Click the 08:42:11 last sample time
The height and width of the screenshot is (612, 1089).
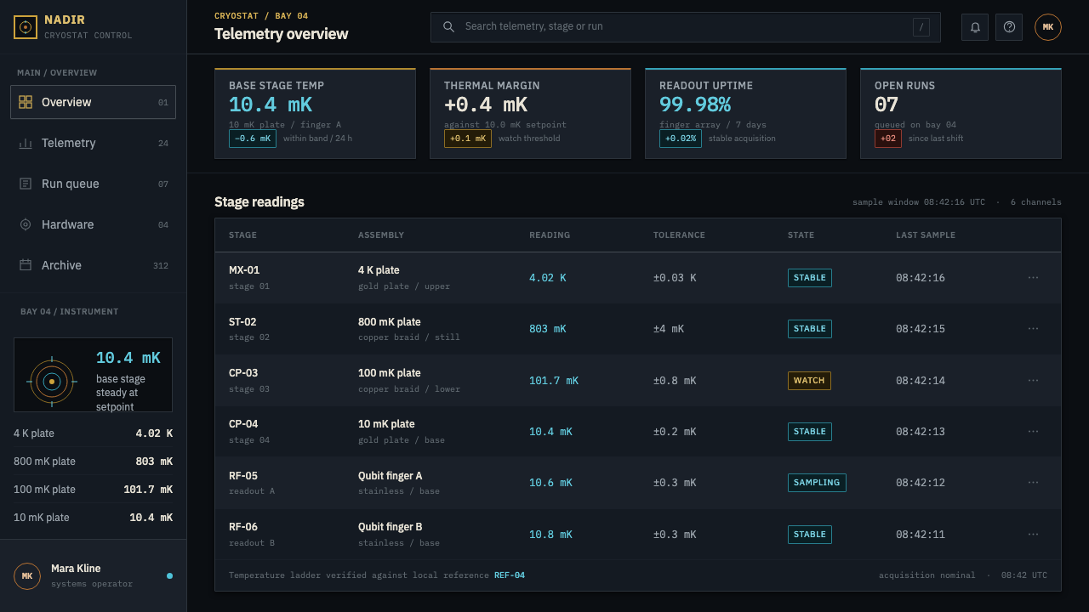(x=921, y=535)
